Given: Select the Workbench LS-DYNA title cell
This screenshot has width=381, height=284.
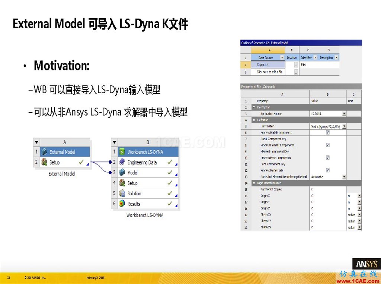Looking at the screenshot, I should [x=148, y=152].
